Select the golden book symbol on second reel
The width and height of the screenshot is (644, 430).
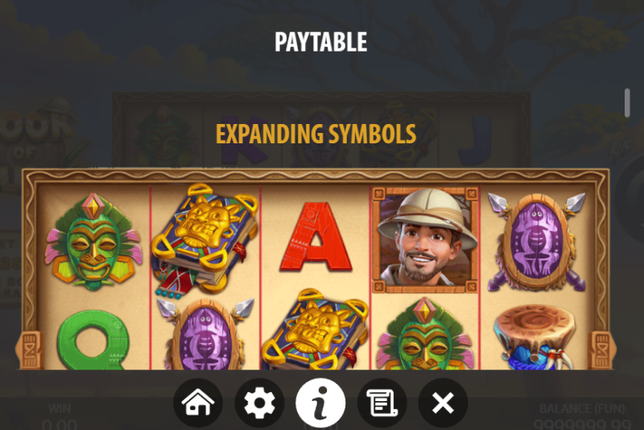(x=204, y=240)
